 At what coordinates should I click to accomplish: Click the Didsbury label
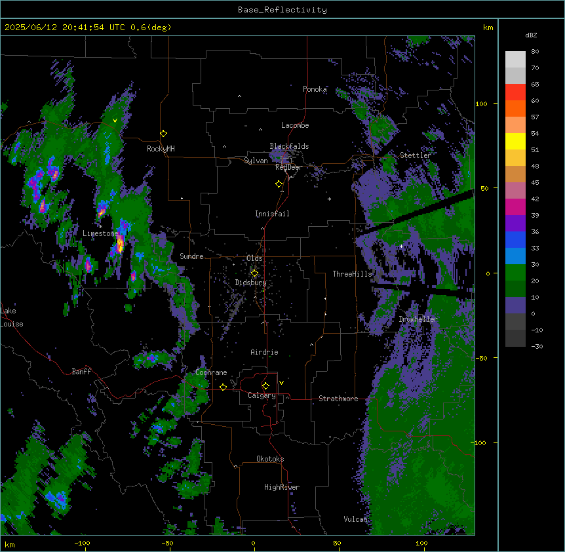click(x=251, y=283)
